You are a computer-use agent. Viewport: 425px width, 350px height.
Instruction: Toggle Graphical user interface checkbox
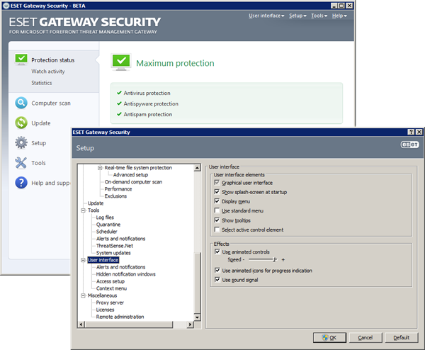pyautogui.click(x=217, y=183)
